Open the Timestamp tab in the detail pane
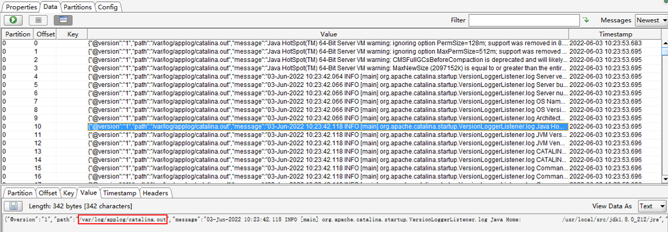Image resolution: width=668 pixels, height=232 pixels. (x=119, y=193)
